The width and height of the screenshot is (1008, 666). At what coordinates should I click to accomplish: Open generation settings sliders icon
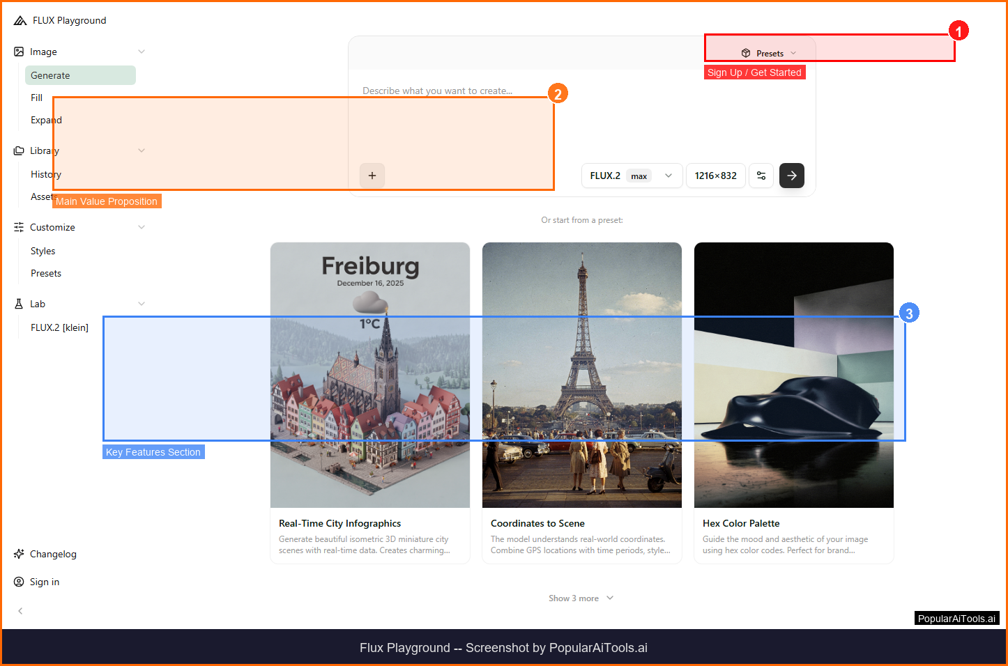pyautogui.click(x=761, y=176)
